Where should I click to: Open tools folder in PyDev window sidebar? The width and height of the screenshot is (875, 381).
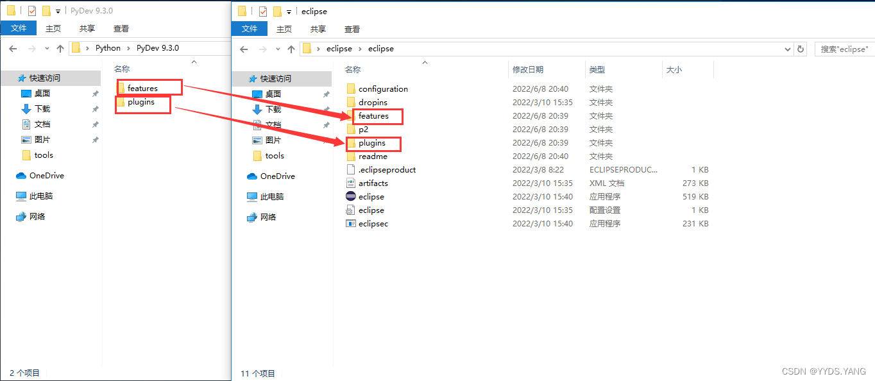(44, 155)
